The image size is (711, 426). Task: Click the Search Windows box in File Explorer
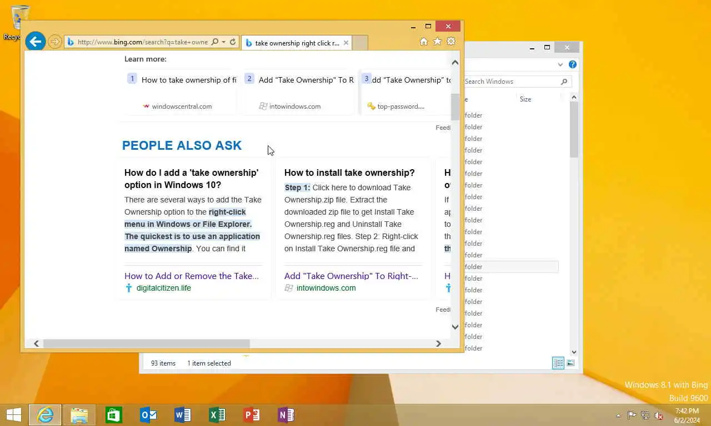511,82
